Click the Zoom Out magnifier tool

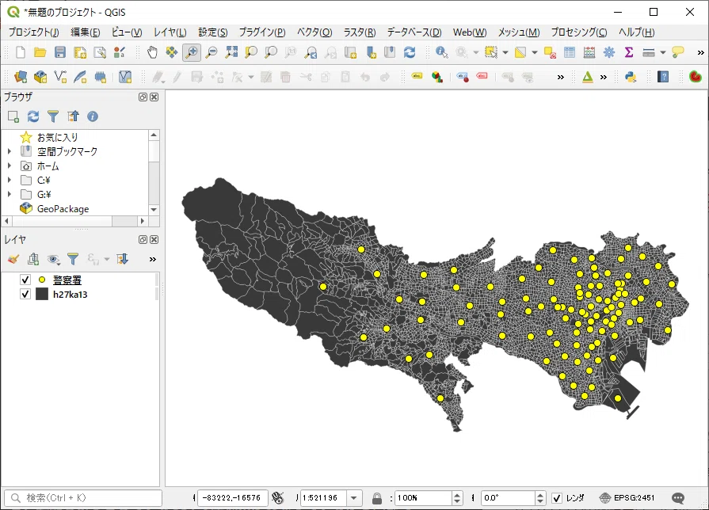pos(212,52)
